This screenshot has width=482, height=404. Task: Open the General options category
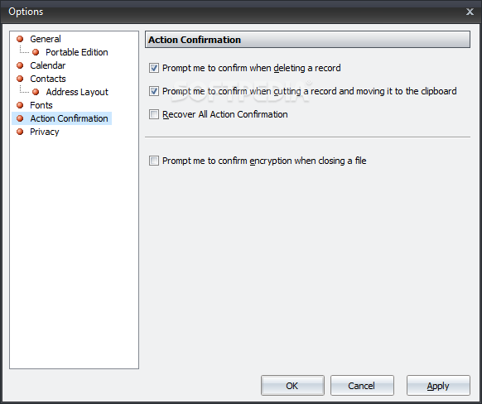(x=46, y=39)
